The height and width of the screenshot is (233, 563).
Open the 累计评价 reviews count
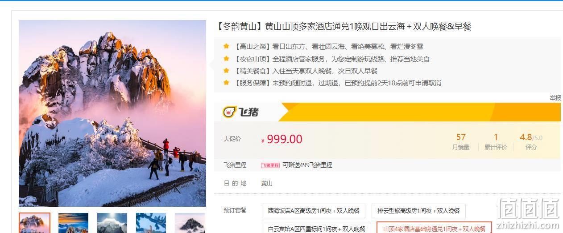(496, 141)
